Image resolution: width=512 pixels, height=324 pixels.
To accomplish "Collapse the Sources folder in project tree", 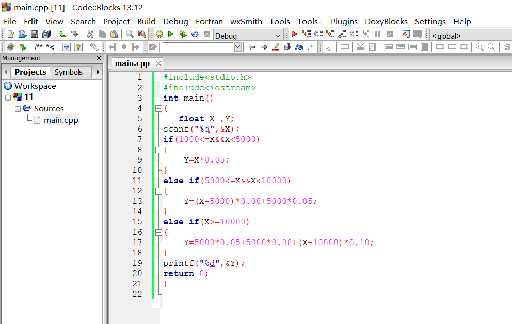I will [x=18, y=108].
